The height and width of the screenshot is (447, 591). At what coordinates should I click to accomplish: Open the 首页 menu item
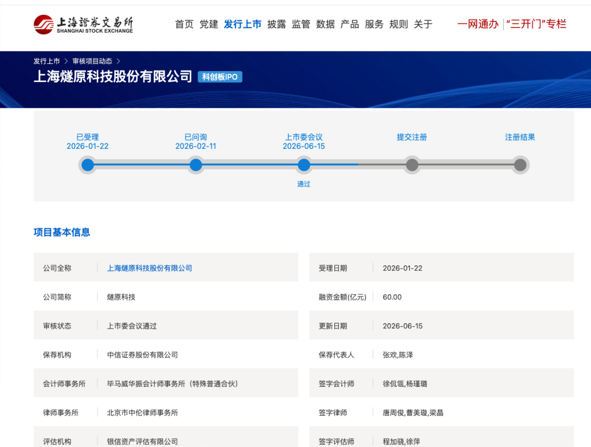(184, 25)
